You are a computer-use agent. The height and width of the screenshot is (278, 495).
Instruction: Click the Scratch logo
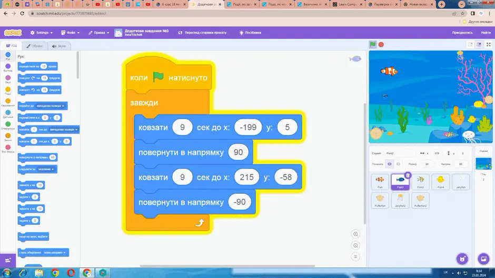(x=13, y=33)
